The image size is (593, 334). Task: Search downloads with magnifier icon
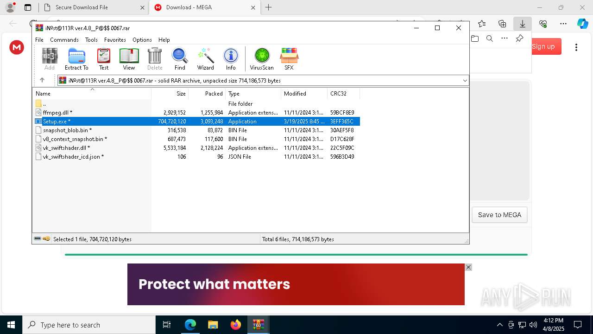[x=490, y=39]
